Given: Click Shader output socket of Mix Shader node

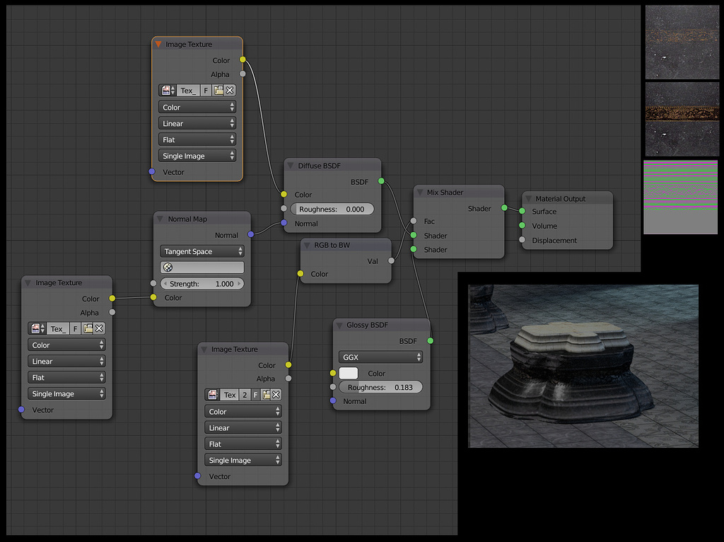Looking at the screenshot, I should pos(504,208).
